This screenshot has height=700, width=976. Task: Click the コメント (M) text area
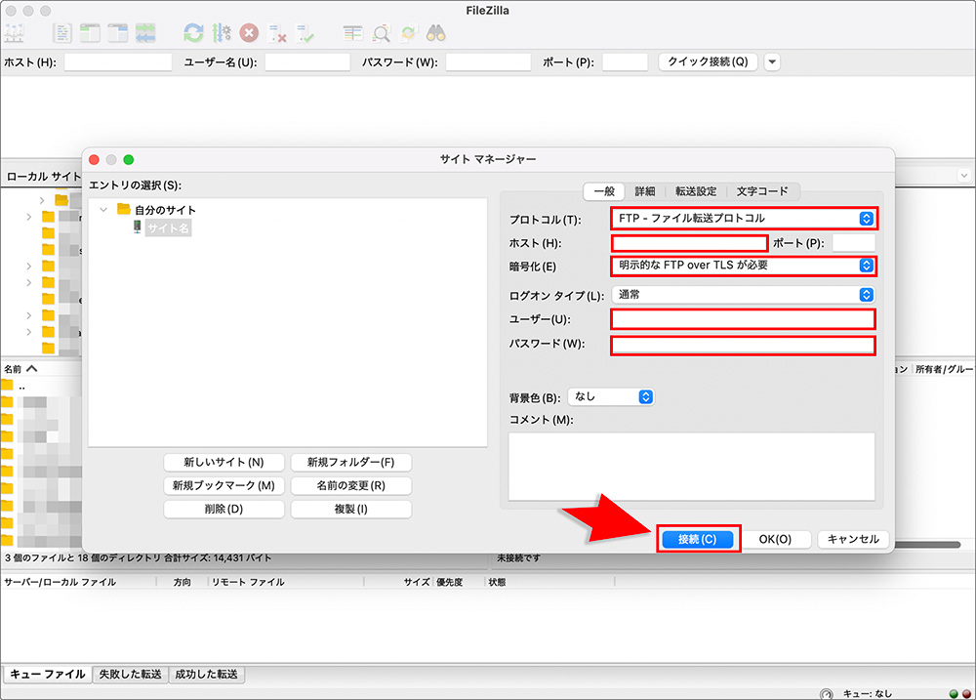[x=692, y=466]
